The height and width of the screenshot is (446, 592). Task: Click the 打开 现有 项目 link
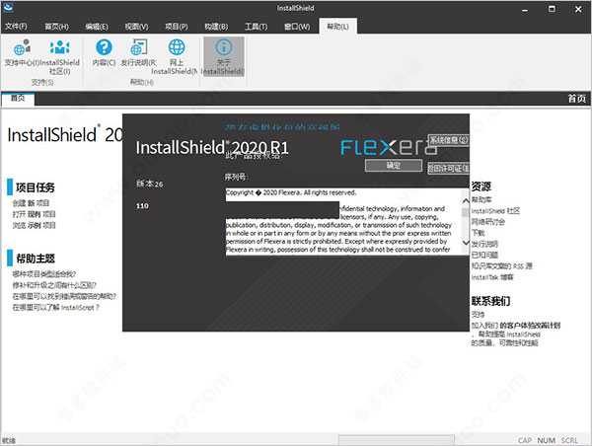click(x=34, y=214)
